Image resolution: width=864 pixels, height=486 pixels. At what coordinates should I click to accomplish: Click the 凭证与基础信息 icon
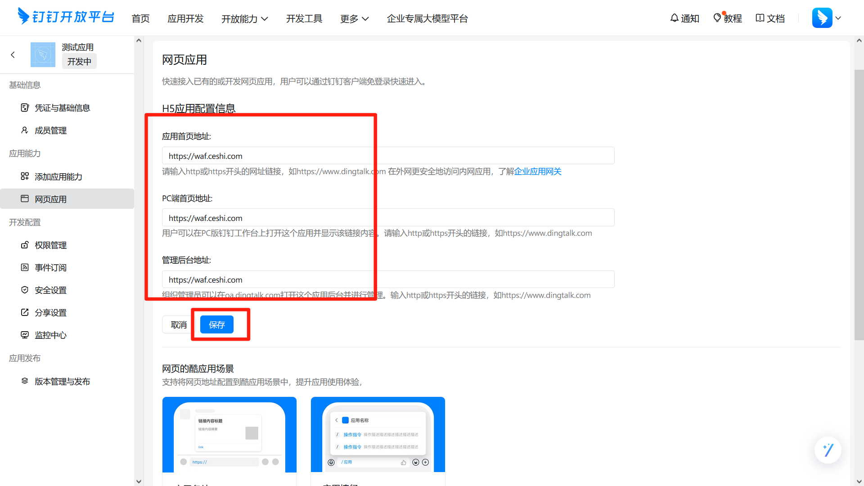point(25,108)
